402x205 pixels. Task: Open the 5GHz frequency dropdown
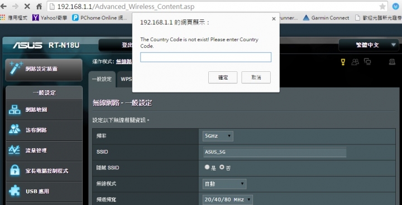point(218,136)
